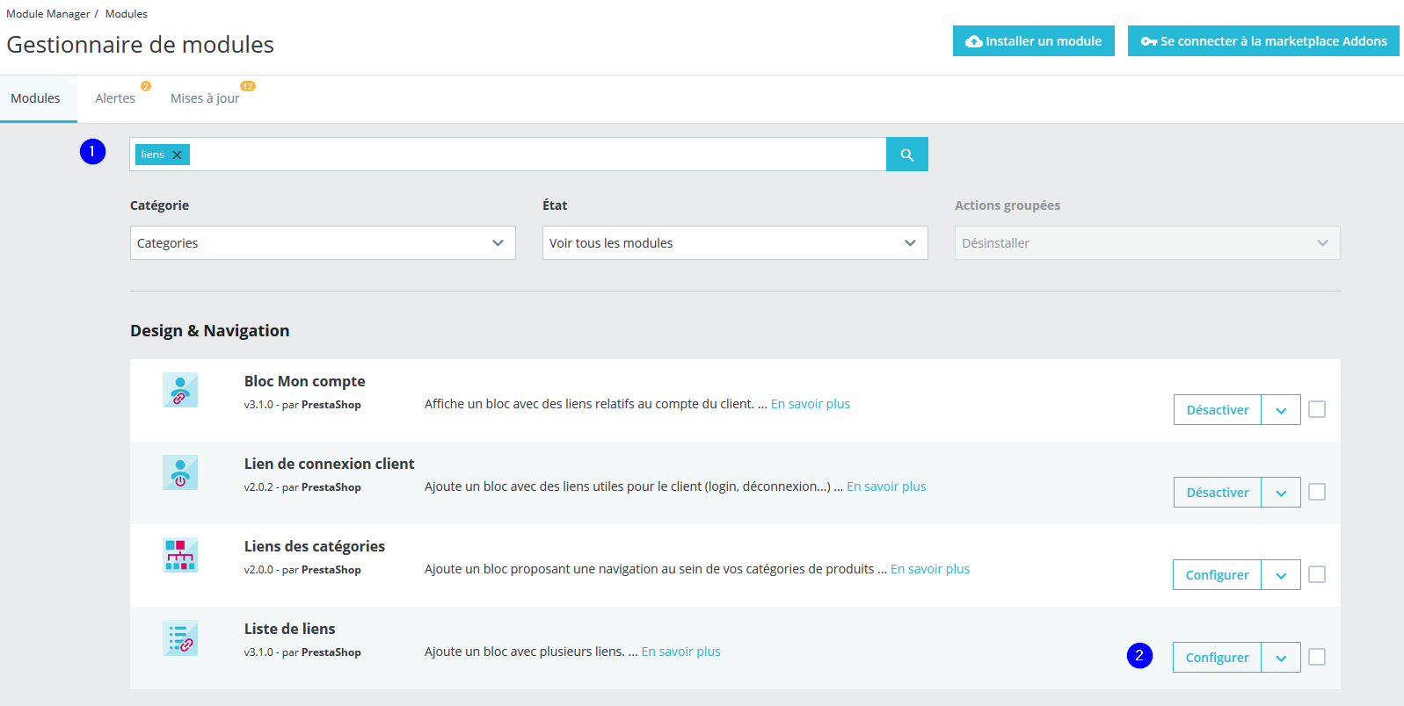The image size is (1404, 706).
Task: Open the Désinstaller bulk actions dropdown
Action: [x=1147, y=243]
